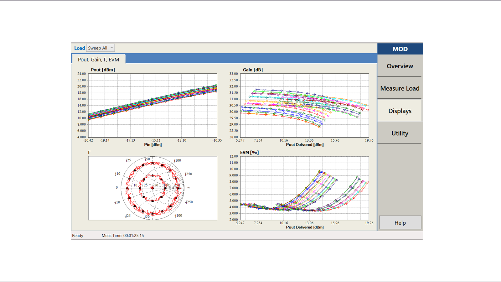501x282 pixels.
Task: Click inside the Pout [dBm] plot
Action: coord(152,105)
